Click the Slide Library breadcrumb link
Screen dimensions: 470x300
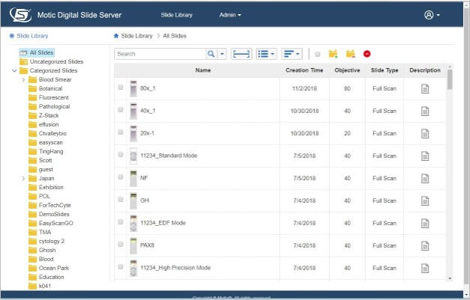point(136,36)
